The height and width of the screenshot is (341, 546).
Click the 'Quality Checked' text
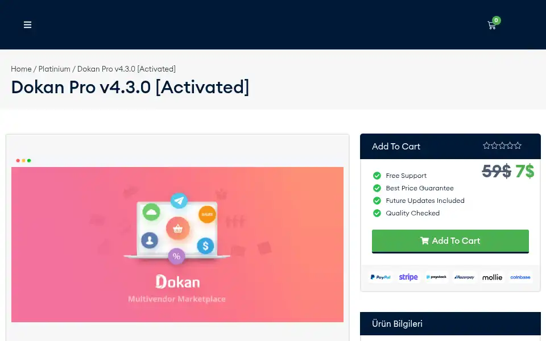413,213
